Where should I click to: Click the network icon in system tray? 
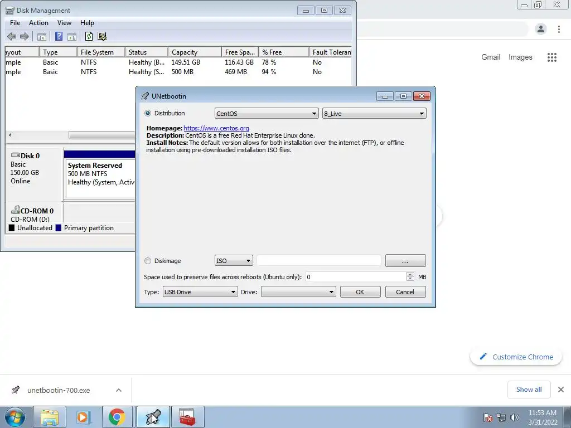click(x=501, y=417)
